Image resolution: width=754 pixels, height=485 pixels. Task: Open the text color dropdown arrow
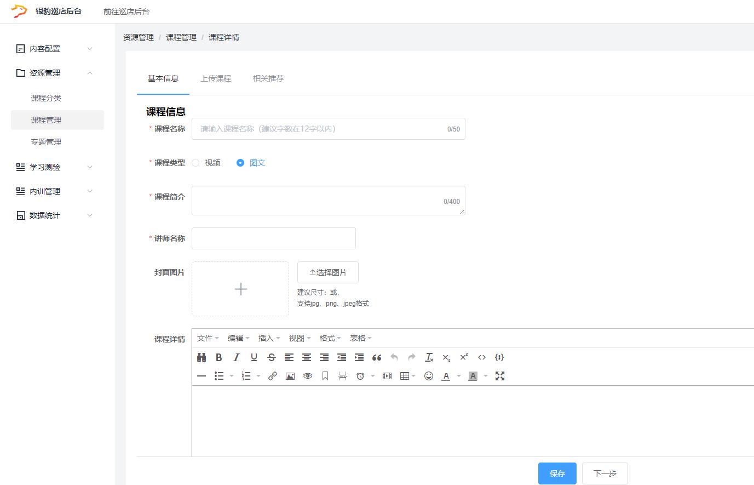458,376
